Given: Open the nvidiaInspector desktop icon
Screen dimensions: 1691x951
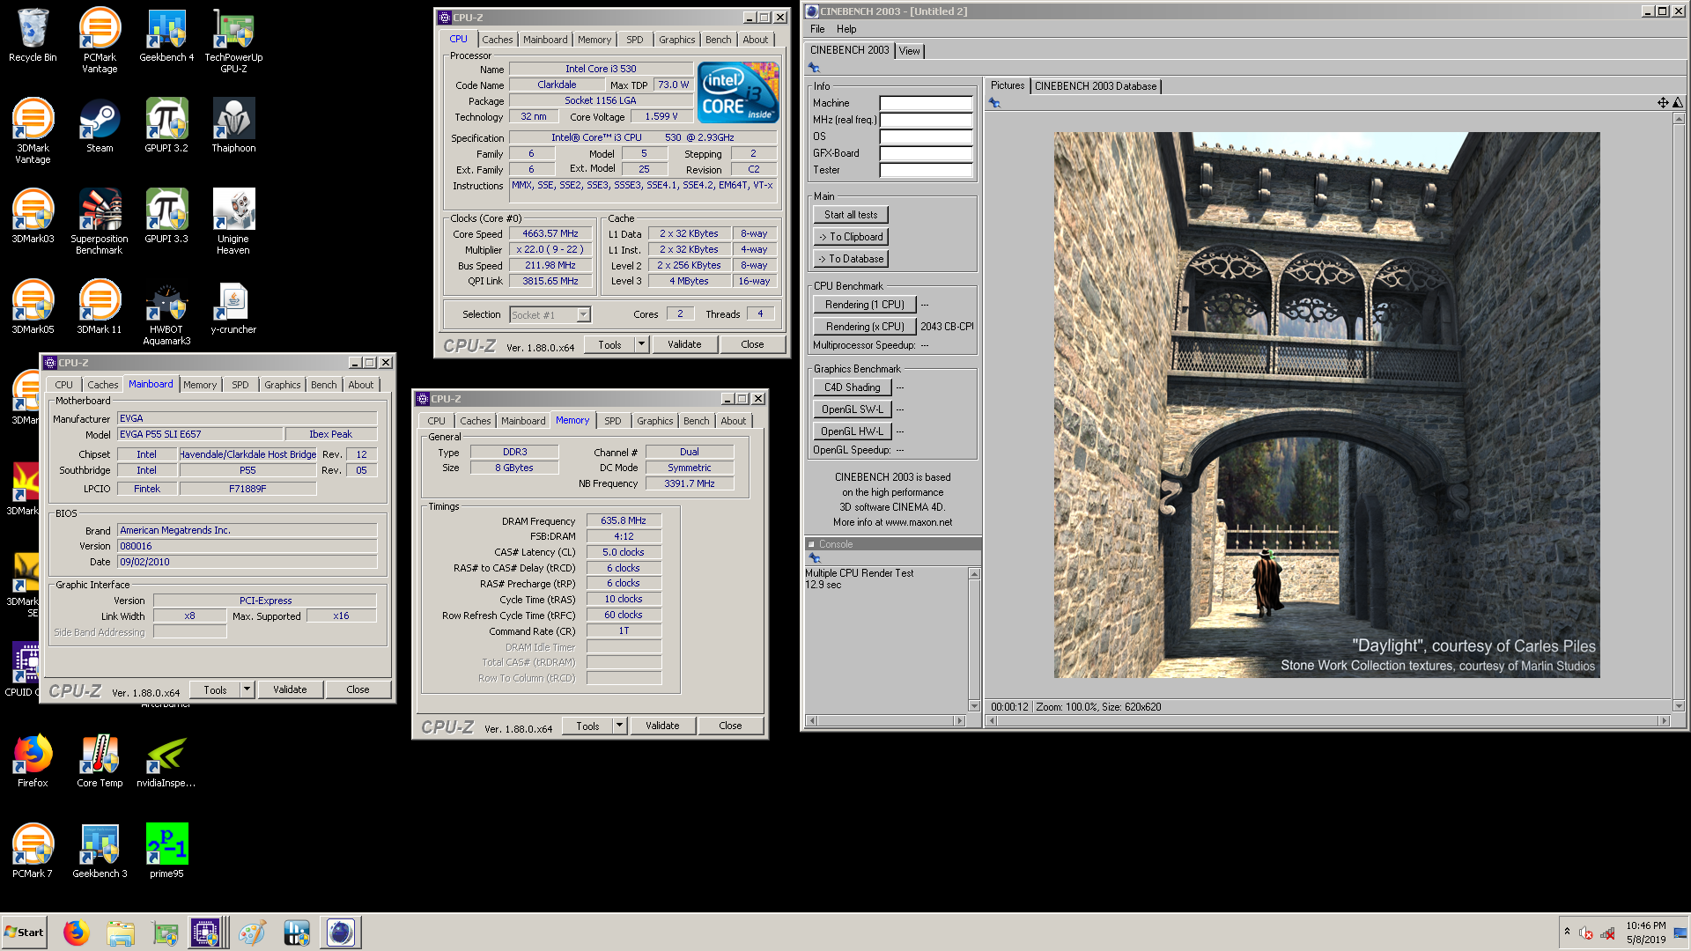Looking at the screenshot, I should click(x=166, y=760).
